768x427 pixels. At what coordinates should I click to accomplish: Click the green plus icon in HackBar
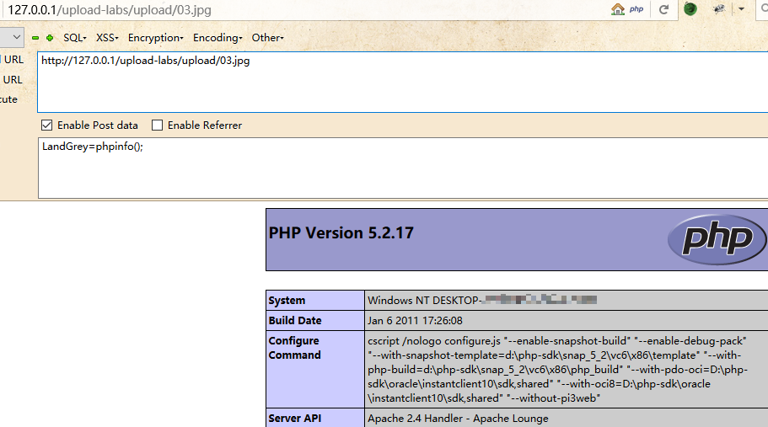pyautogui.click(x=50, y=38)
